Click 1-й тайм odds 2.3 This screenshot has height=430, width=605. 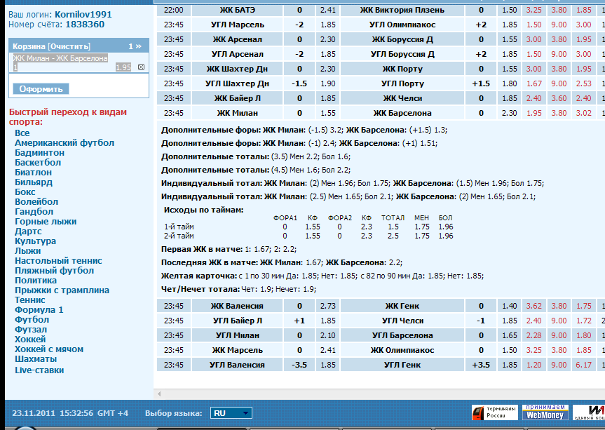pyautogui.click(x=366, y=227)
